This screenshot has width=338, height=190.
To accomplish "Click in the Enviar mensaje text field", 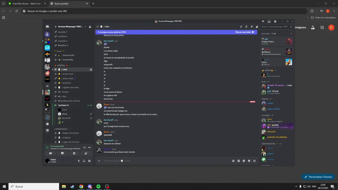I will [x=166, y=161].
